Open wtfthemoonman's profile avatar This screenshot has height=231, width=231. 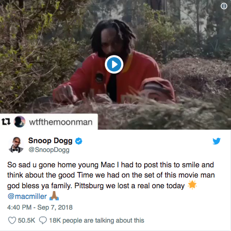(x=20, y=122)
